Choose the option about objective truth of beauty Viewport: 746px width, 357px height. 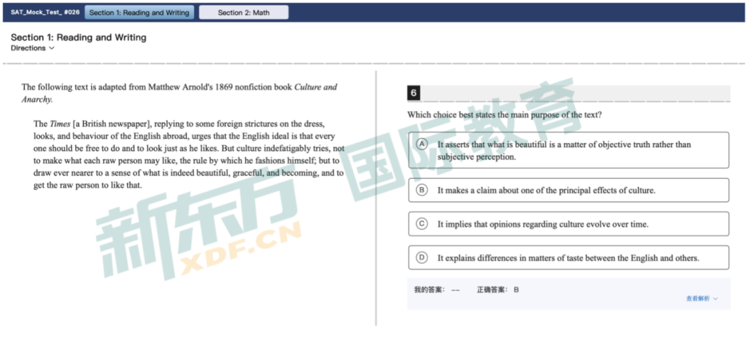click(x=568, y=151)
